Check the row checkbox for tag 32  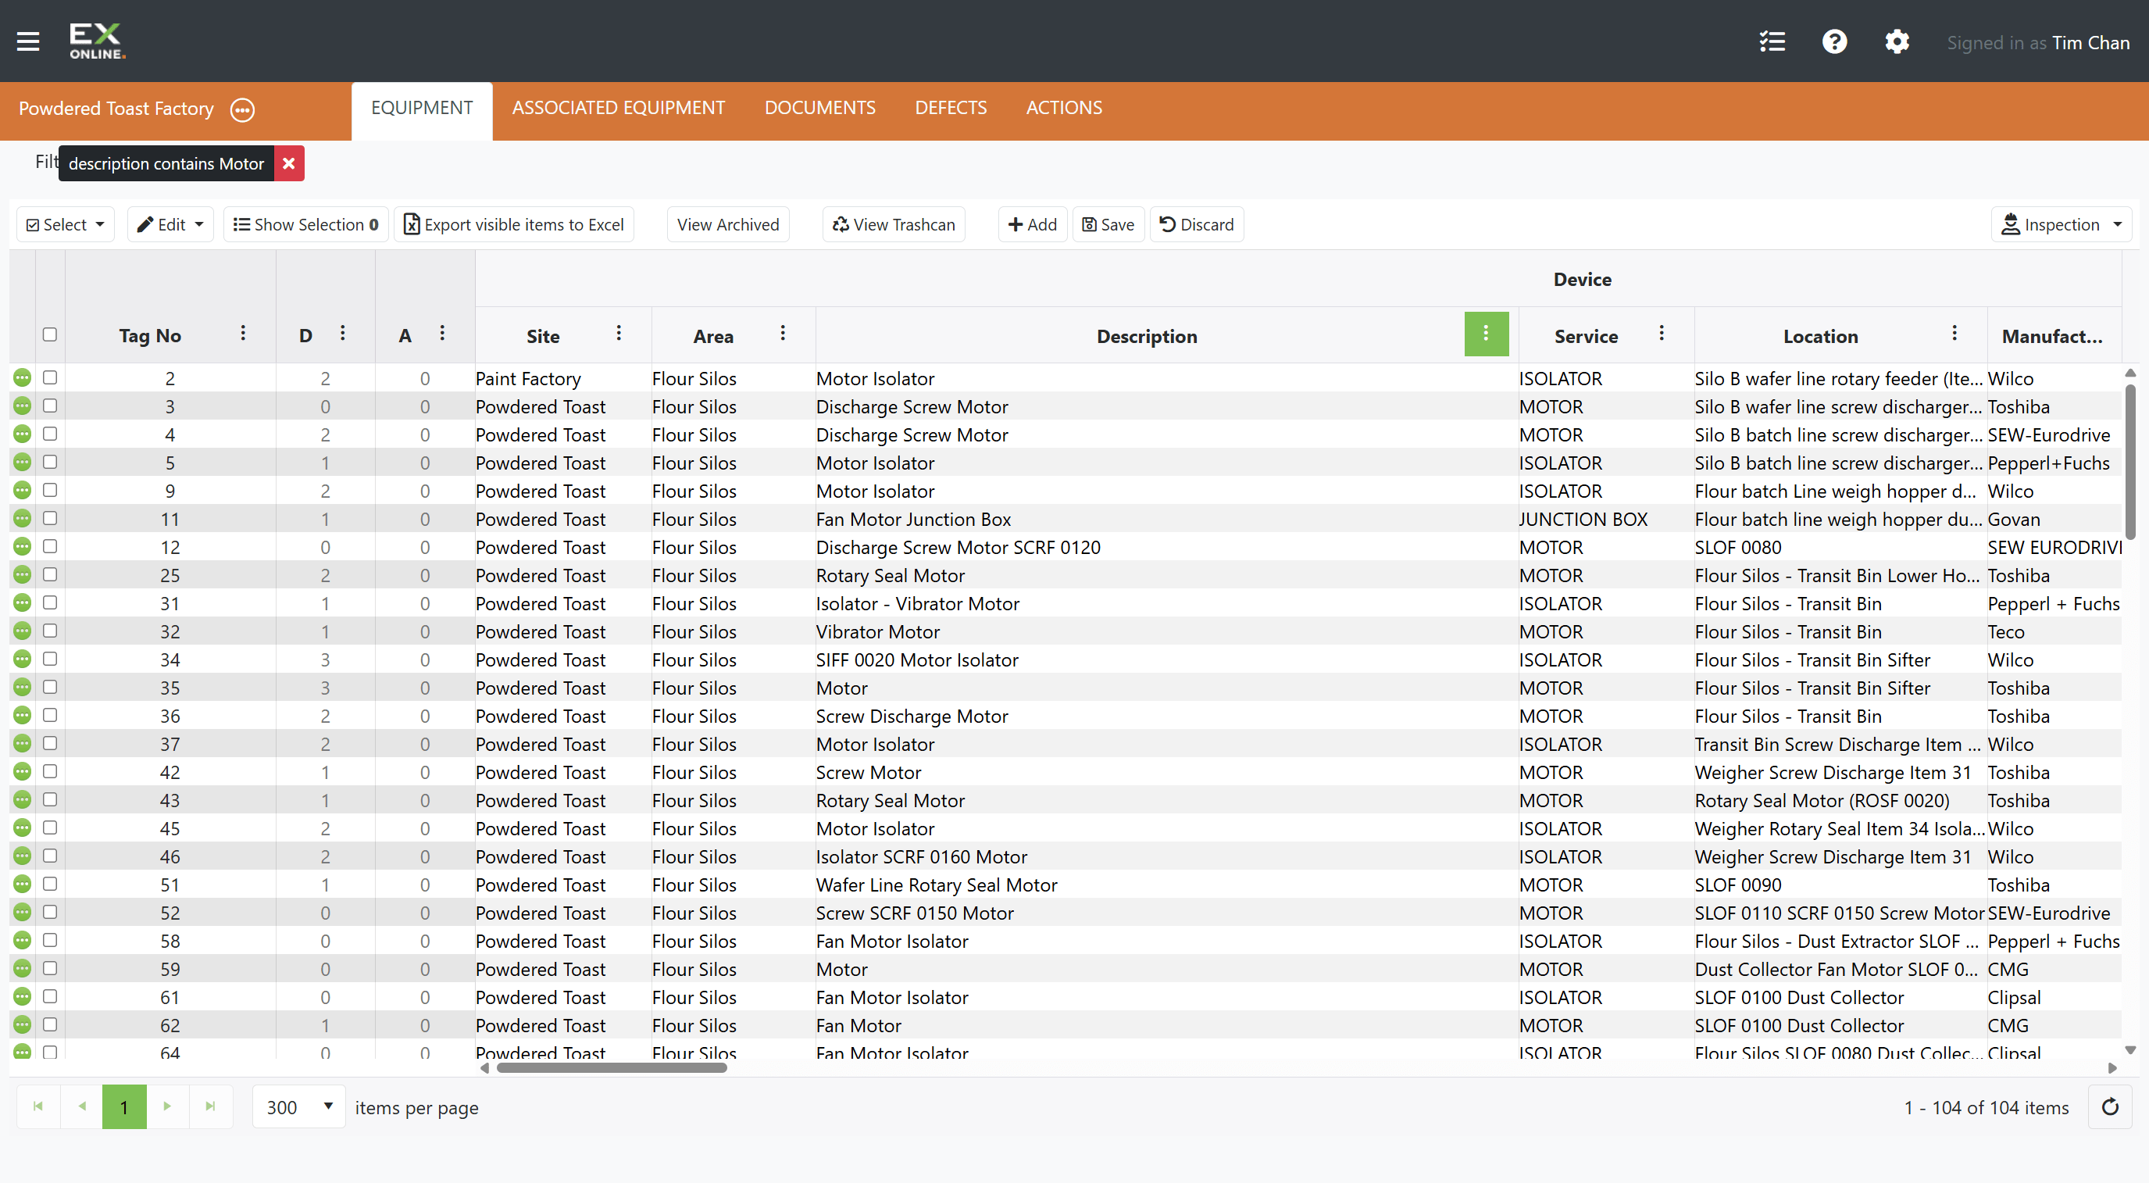click(50, 631)
